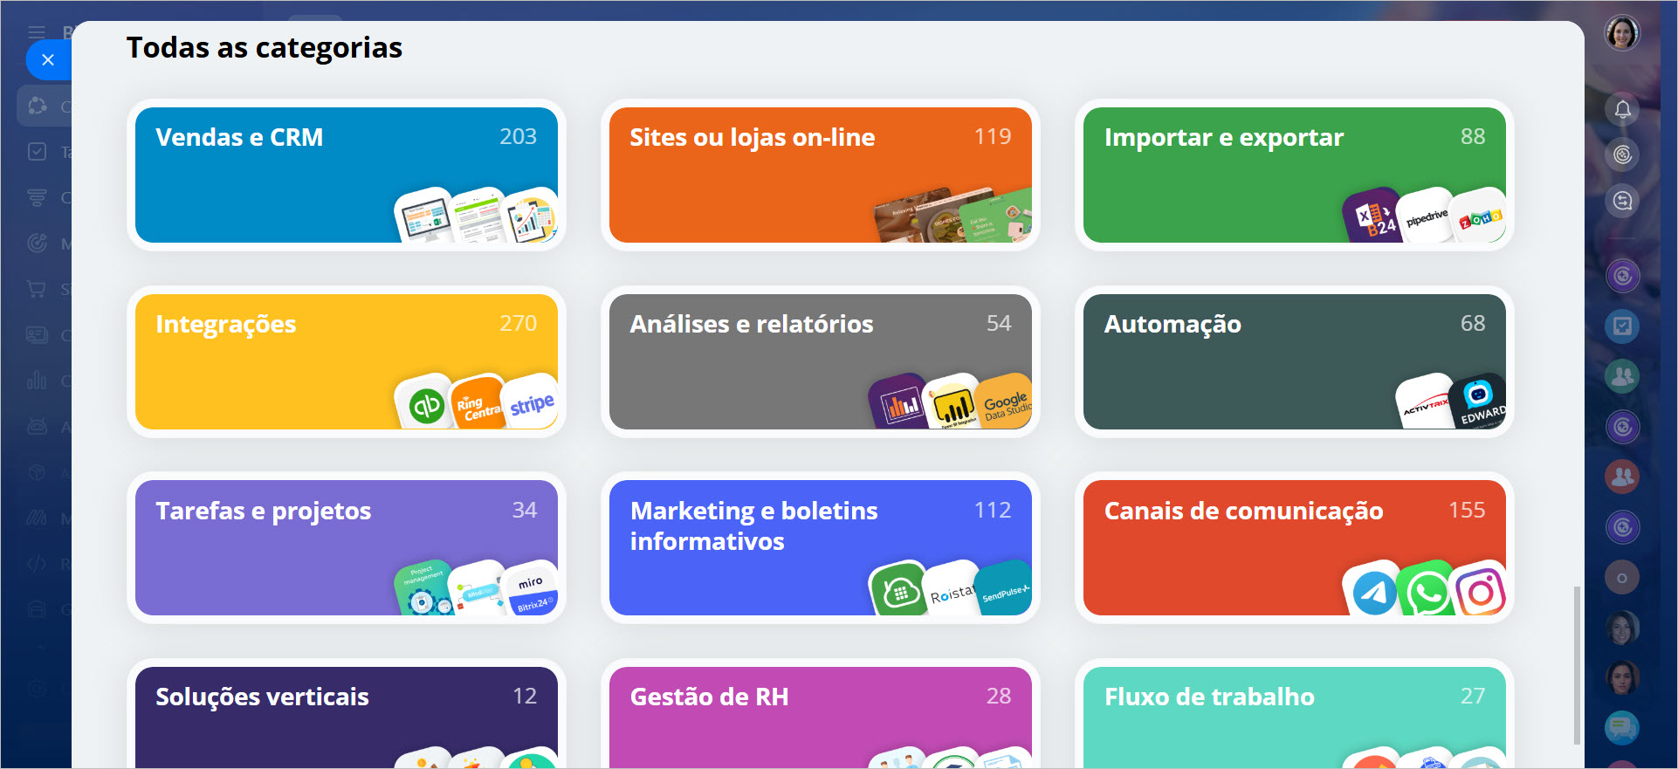Open the Soluções verticais category
This screenshot has height=769, width=1678.
[347, 718]
